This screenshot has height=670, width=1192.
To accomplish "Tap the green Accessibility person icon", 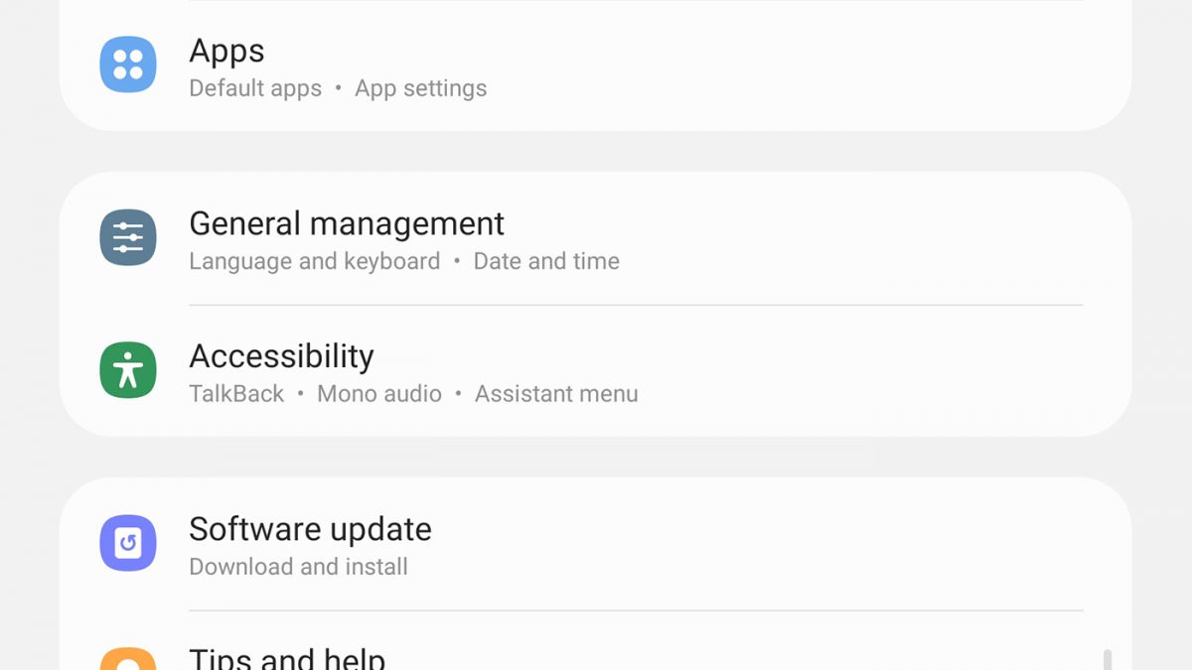I will click(x=128, y=370).
